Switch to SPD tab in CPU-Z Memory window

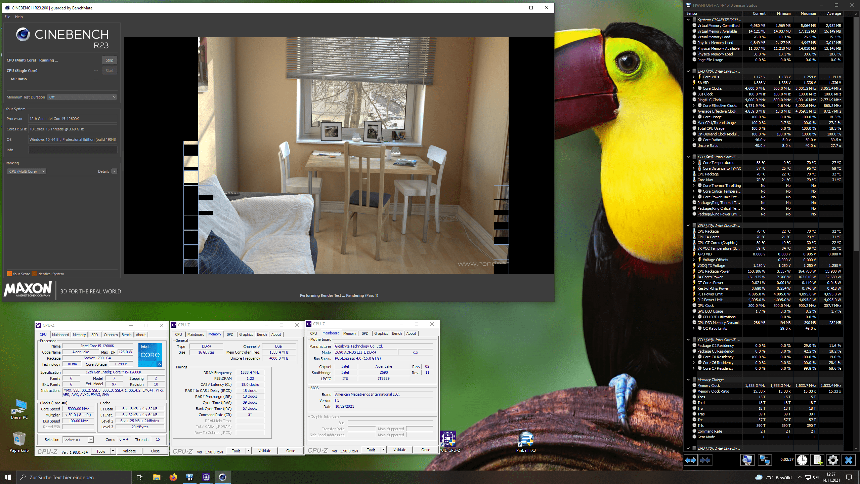point(230,334)
